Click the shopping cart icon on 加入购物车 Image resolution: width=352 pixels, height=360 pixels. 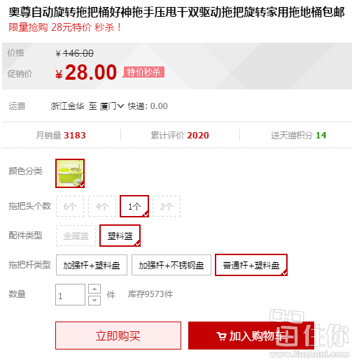click(x=221, y=336)
